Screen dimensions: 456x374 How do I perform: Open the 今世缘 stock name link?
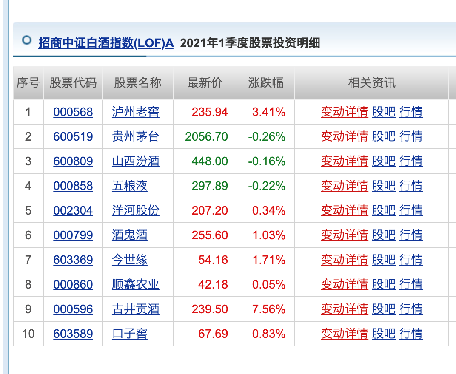click(130, 260)
